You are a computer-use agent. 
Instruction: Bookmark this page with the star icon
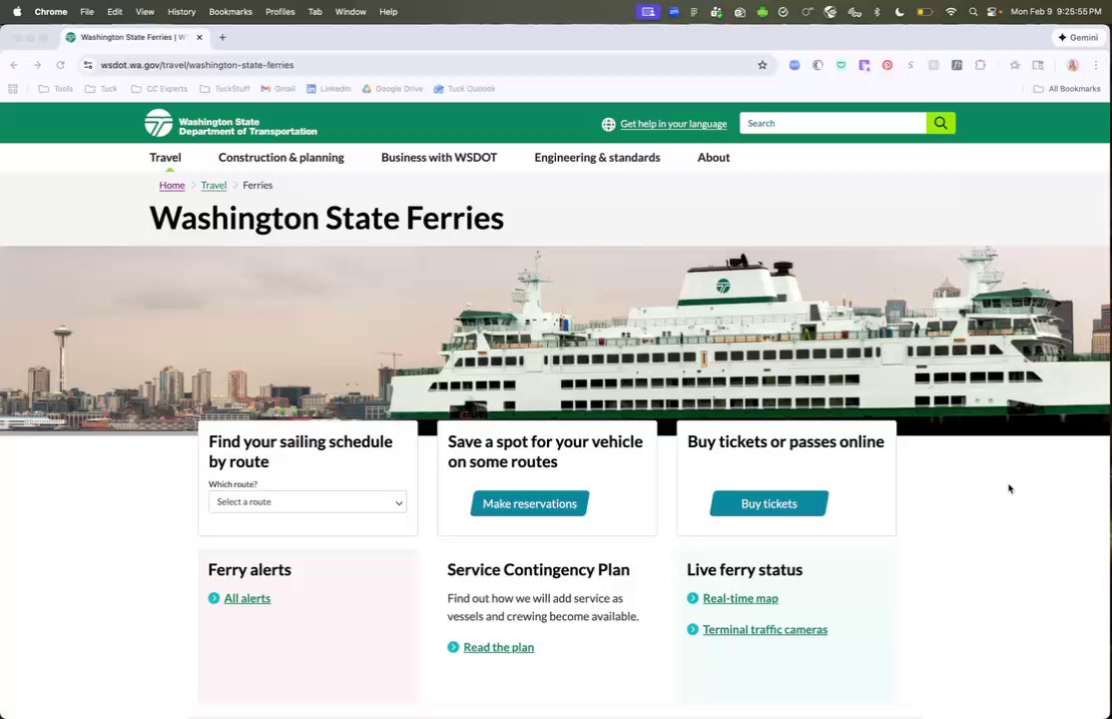tap(763, 65)
